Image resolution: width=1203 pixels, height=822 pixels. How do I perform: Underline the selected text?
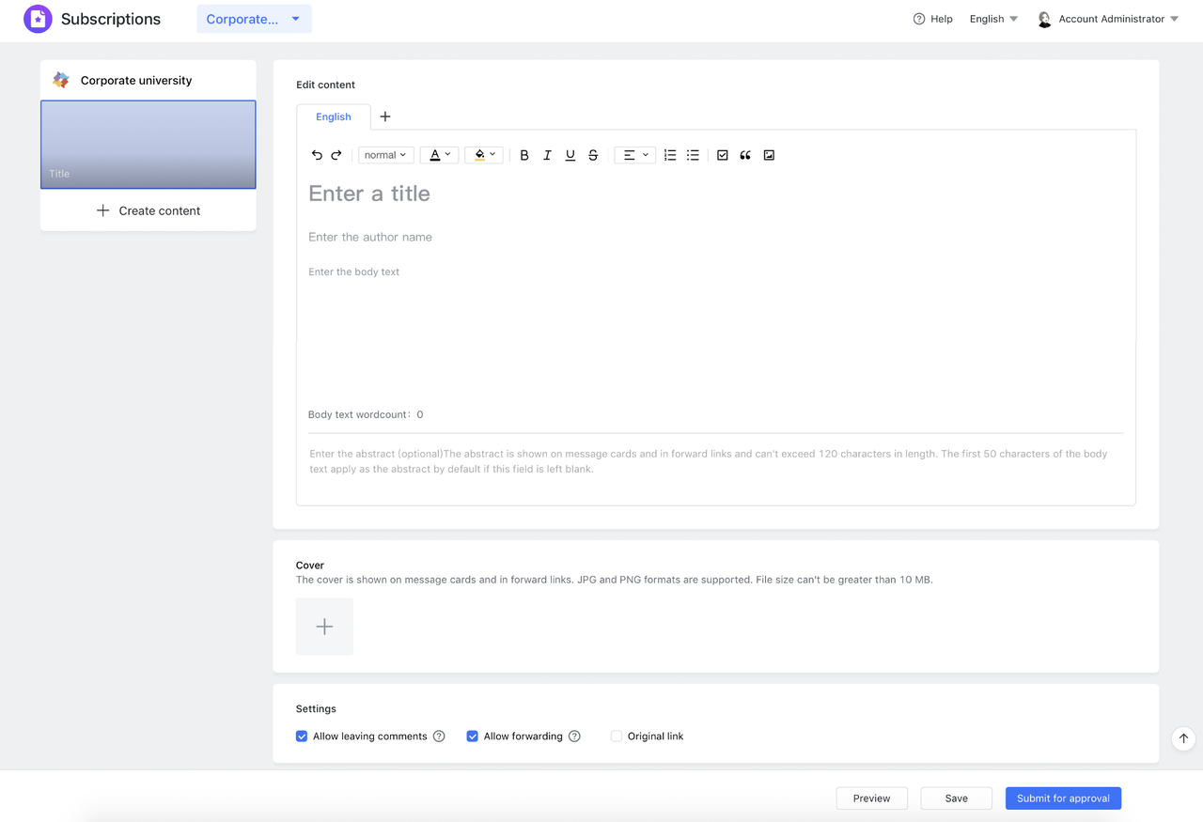[x=570, y=155]
